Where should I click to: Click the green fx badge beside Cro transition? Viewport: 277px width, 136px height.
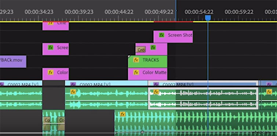click(153, 47)
